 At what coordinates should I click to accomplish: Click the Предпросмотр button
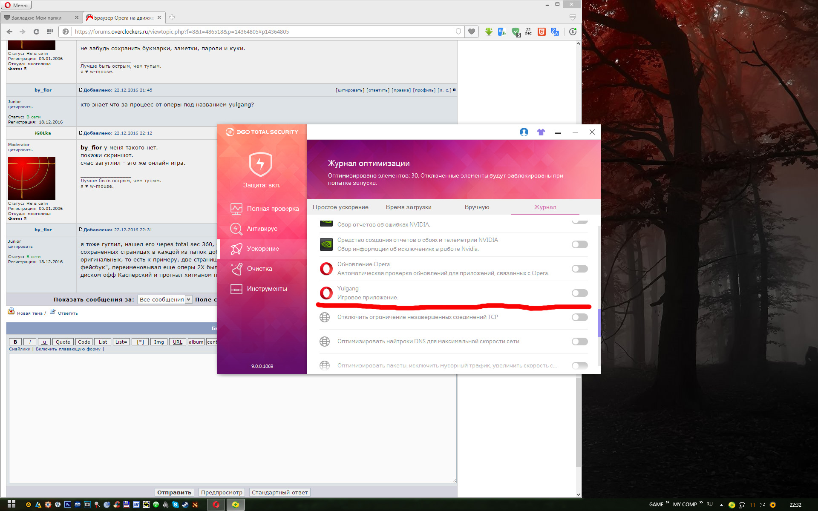222,492
